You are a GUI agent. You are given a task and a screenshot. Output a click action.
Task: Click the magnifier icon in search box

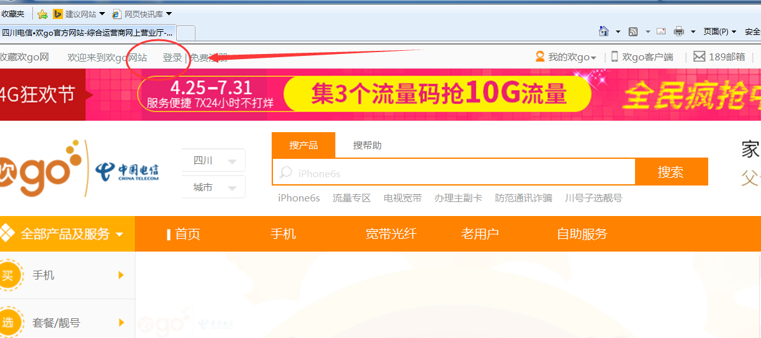click(286, 172)
